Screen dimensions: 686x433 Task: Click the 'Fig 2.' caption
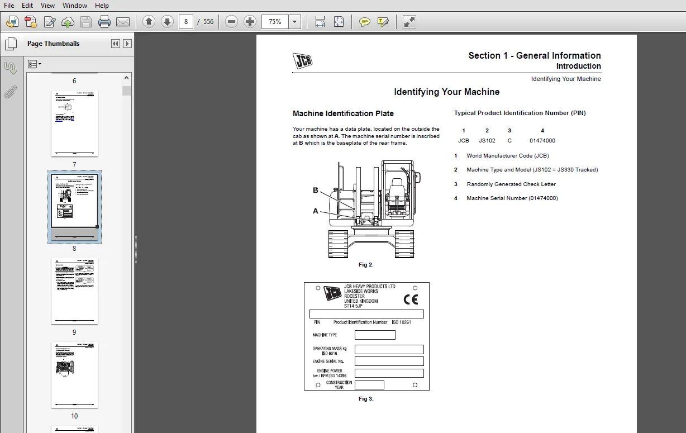click(366, 265)
